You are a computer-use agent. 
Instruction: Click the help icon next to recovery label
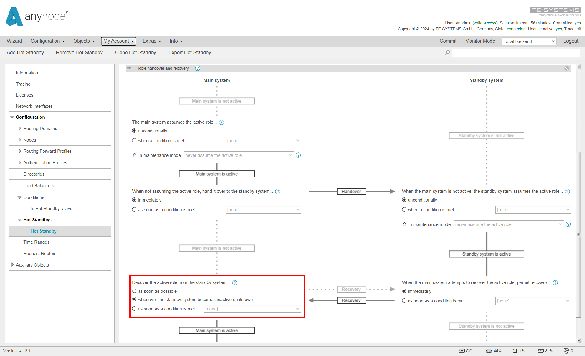coord(235,282)
